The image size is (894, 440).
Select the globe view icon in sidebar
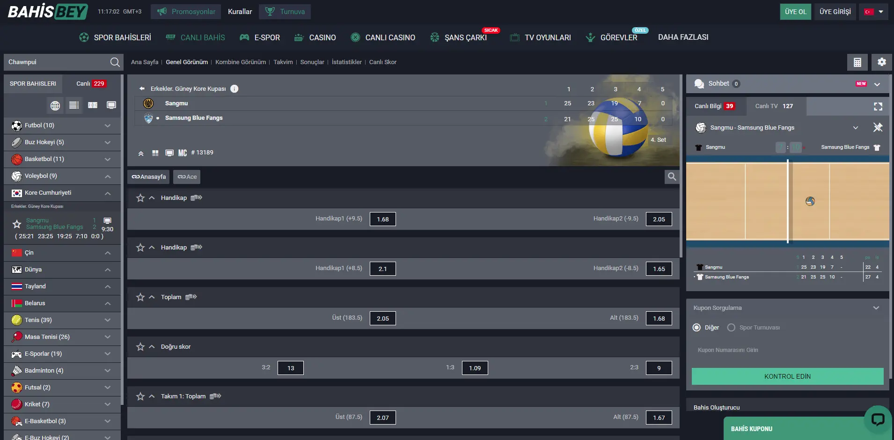pyautogui.click(x=55, y=105)
